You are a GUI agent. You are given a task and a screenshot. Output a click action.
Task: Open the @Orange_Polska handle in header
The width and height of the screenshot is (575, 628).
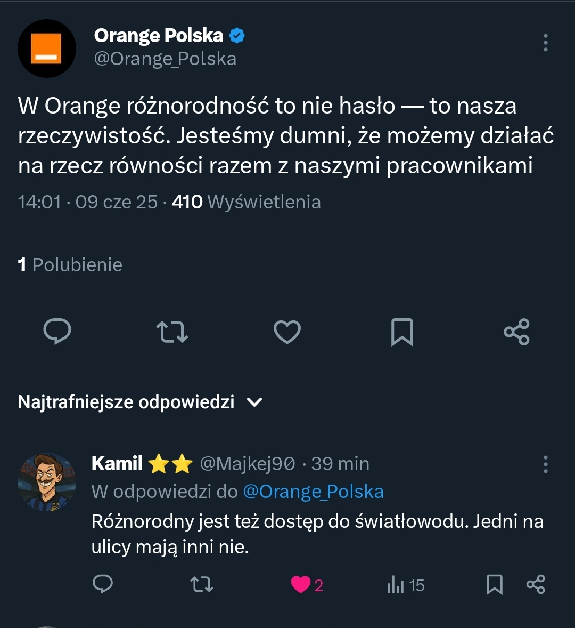point(165,59)
